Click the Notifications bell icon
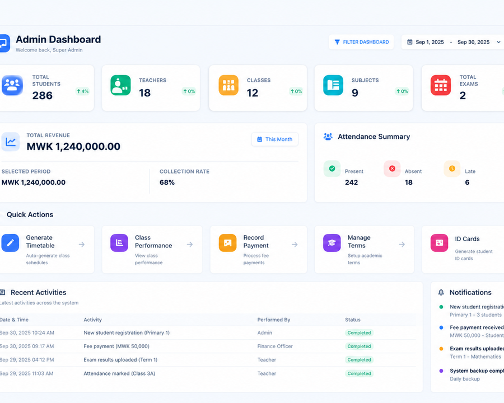The width and height of the screenshot is (504, 403). pyautogui.click(x=441, y=292)
